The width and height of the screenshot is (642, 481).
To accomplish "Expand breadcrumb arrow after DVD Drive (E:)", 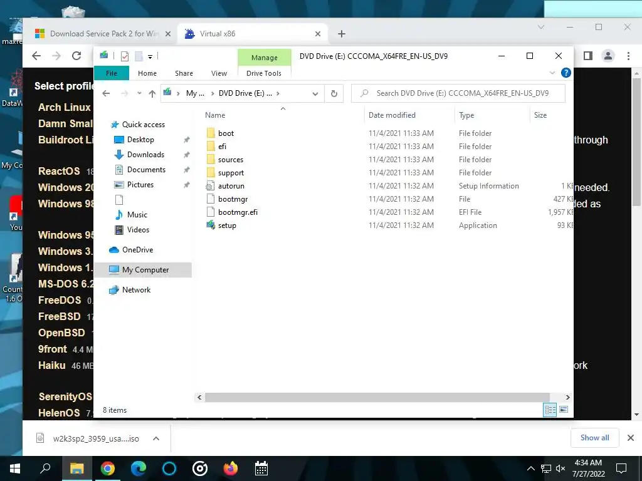I will click(278, 93).
